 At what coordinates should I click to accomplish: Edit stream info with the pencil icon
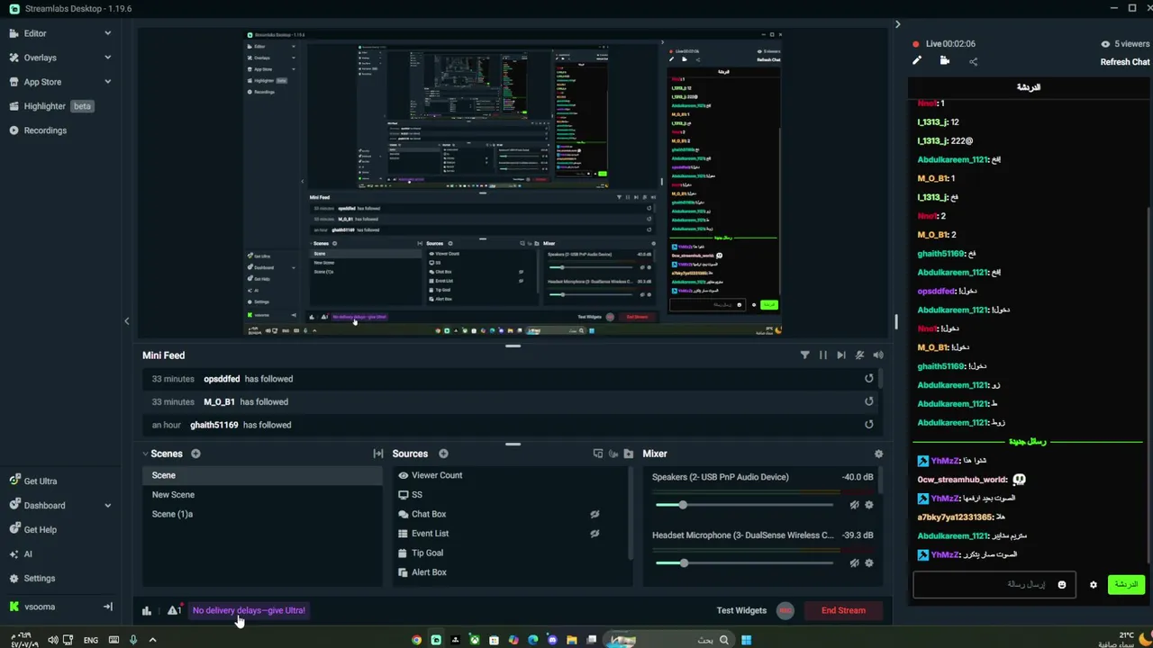click(x=917, y=61)
